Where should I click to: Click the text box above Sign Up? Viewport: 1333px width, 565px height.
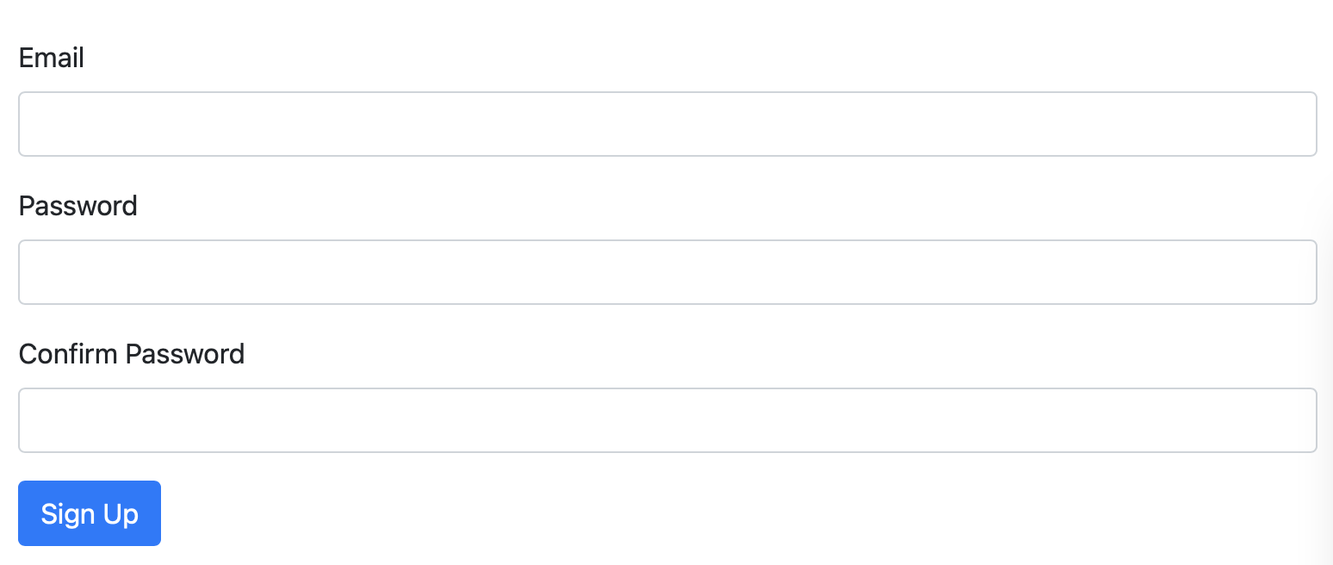[x=667, y=420]
